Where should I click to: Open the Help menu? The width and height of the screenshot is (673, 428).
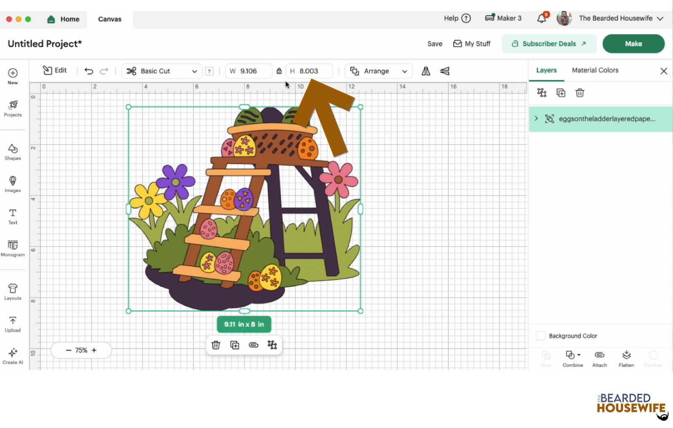[x=457, y=18]
